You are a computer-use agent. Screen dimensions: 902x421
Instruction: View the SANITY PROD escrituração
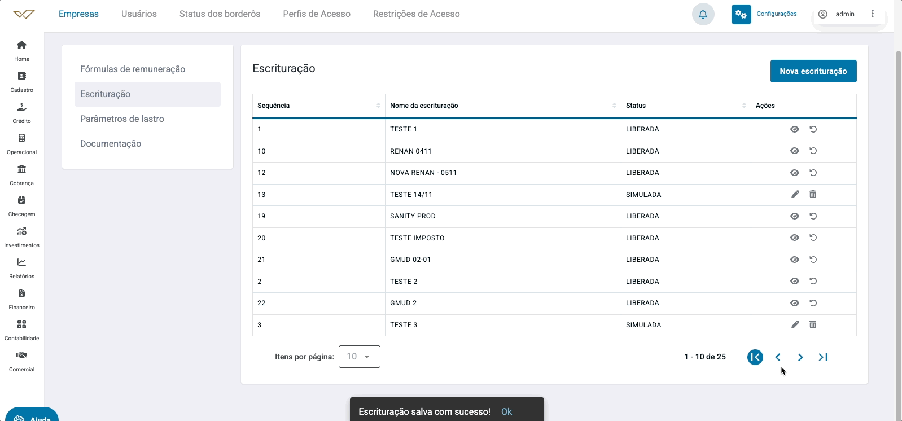pos(795,216)
